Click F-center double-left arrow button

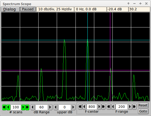point(80,107)
